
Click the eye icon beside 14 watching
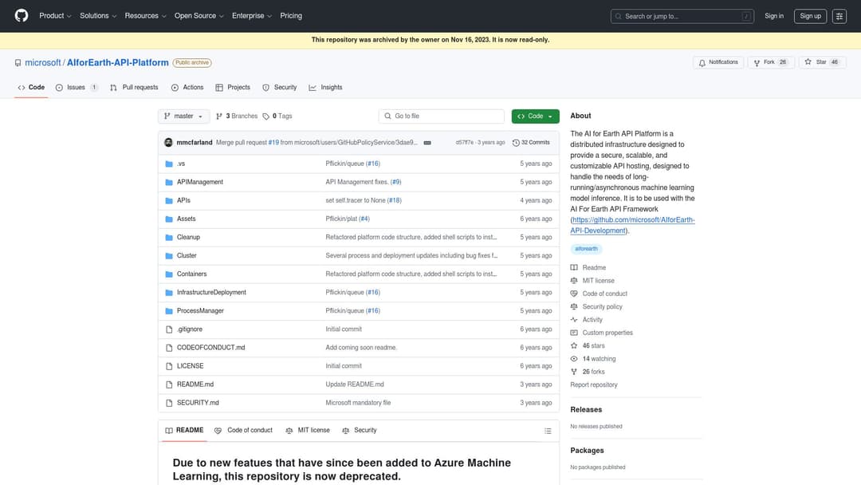point(574,359)
